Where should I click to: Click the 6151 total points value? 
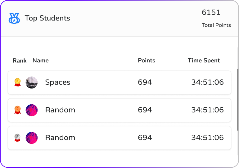pyautogui.click(x=211, y=12)
